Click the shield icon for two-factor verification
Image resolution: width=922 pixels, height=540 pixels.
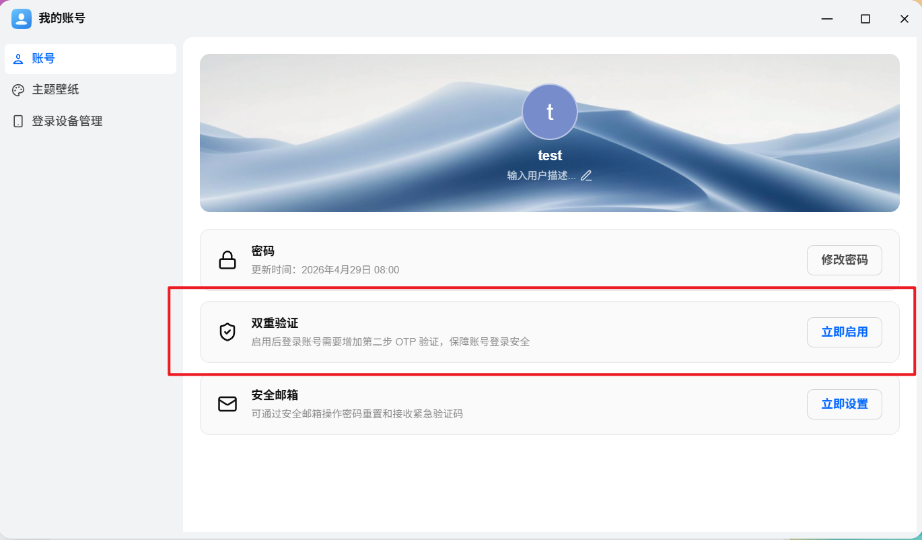227,332
